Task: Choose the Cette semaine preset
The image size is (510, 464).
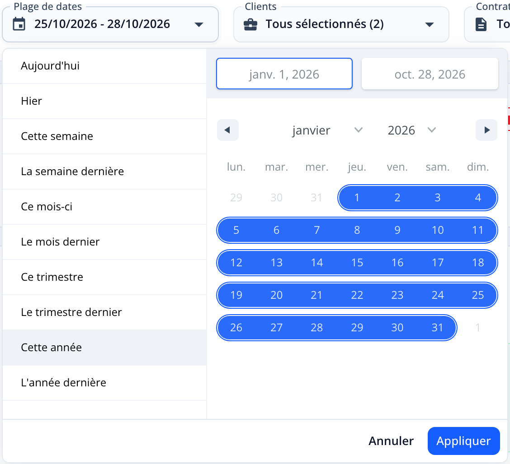Action: tap(104, 136)
